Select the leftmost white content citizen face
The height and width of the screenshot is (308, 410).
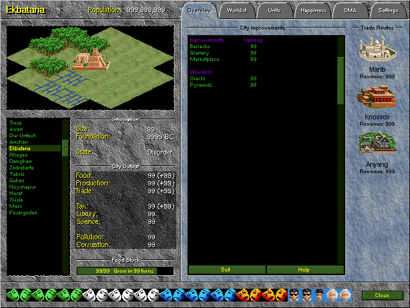89,295
